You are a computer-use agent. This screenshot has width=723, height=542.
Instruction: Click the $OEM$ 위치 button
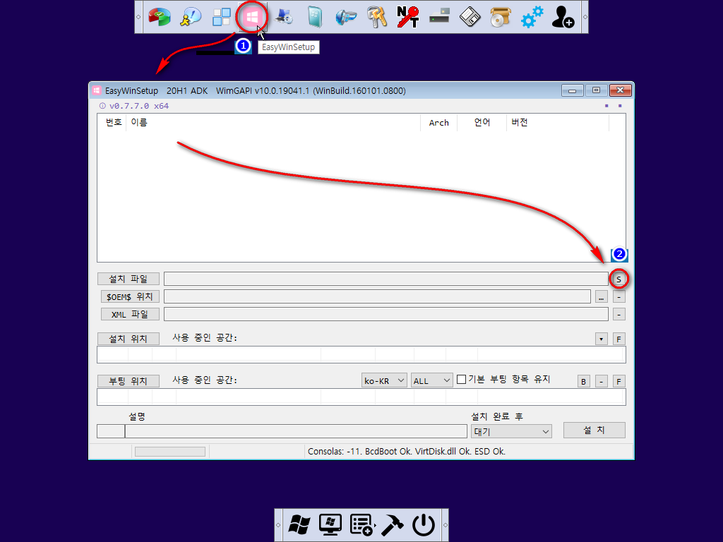point(130,297)
